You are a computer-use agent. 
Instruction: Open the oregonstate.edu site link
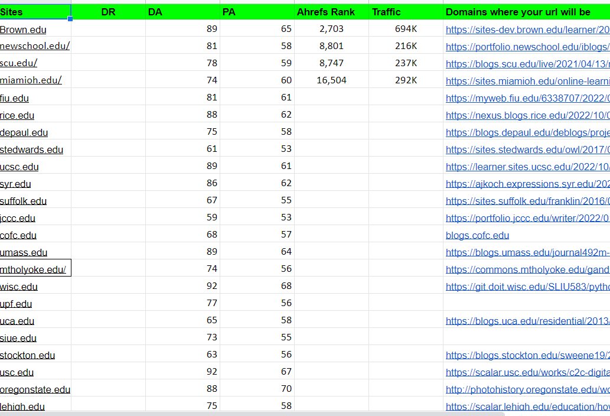coord(35,389)
